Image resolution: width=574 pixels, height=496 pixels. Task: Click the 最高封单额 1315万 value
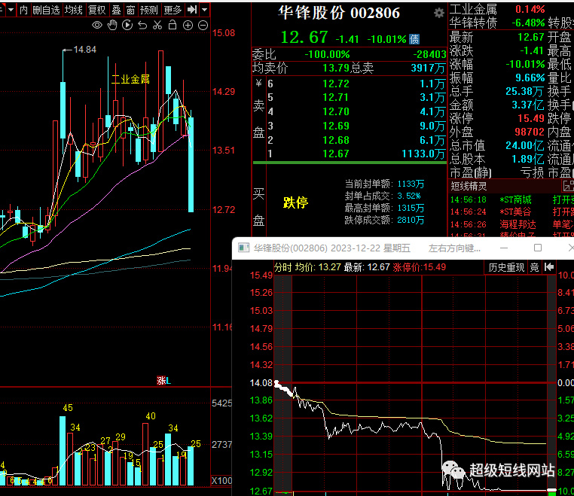pos(411,208)
